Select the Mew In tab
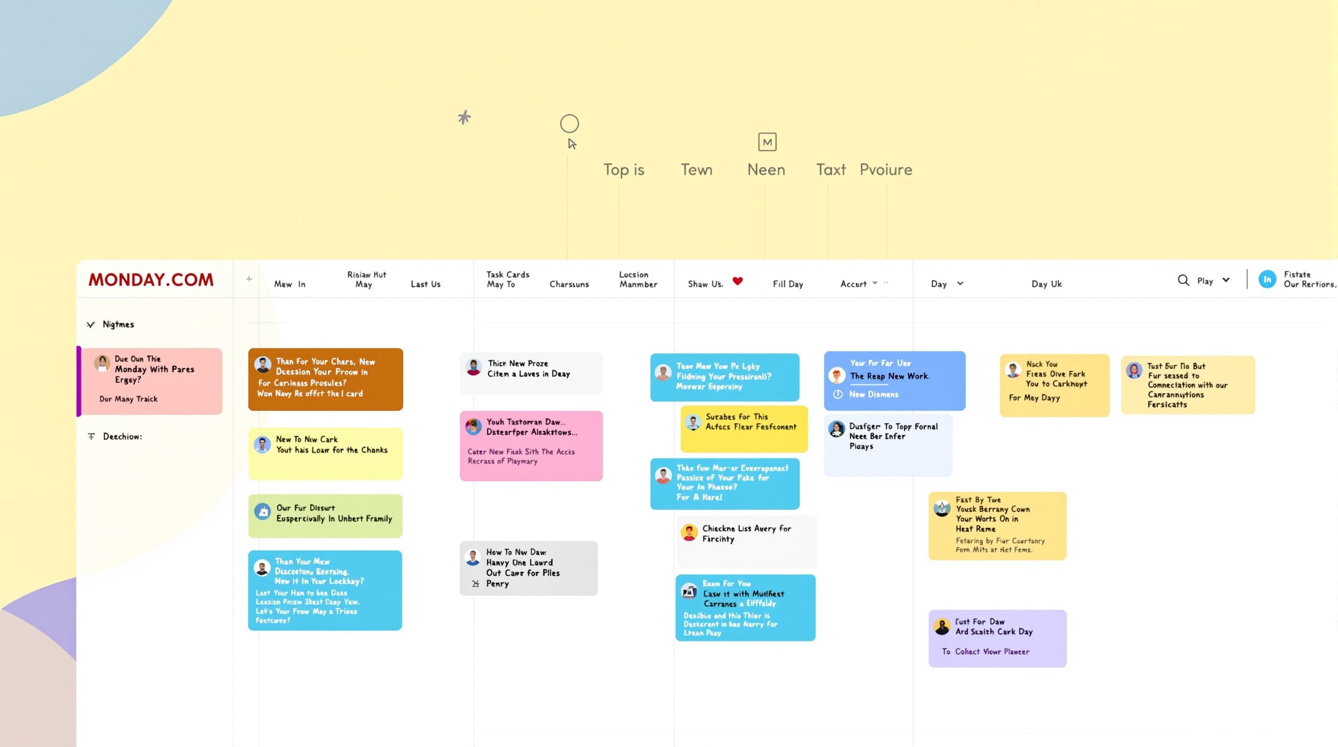 [290, 284]
